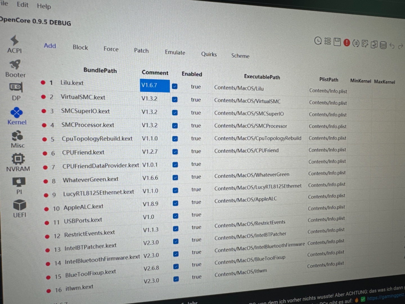This screenshot has width=405, height=304.
Task: Select the Lilu.kext bundle path cell
Action: click(x=72, y=83)
